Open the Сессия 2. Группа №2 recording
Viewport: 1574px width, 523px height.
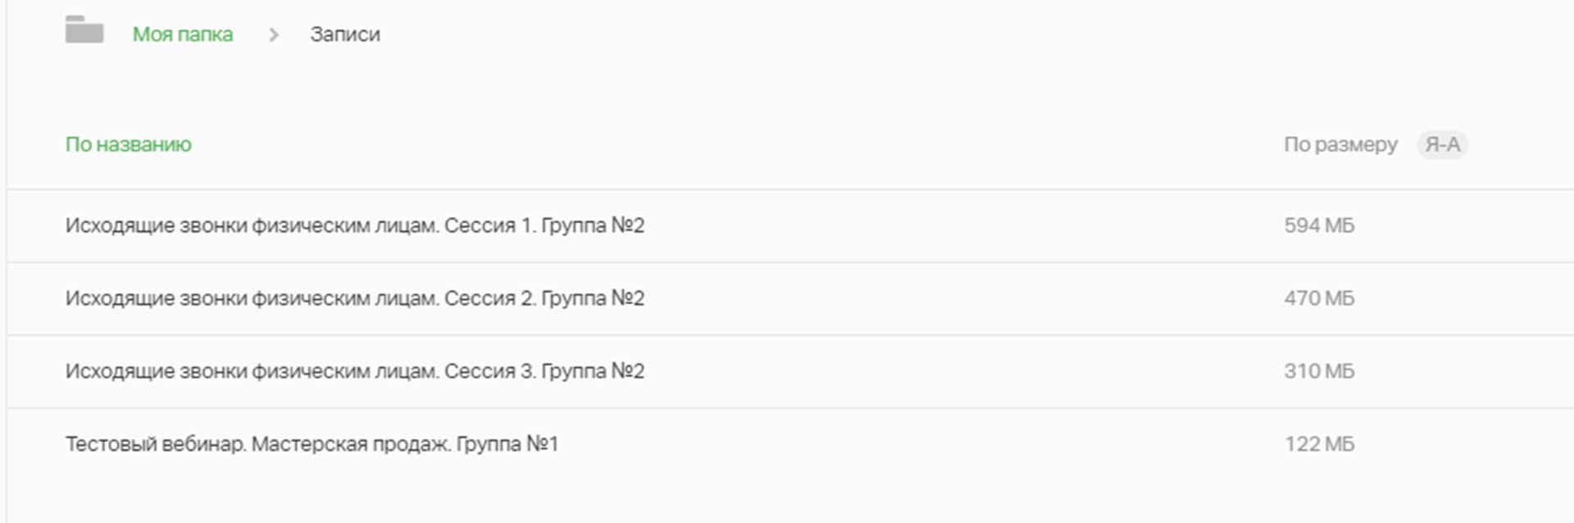[355, 298]
